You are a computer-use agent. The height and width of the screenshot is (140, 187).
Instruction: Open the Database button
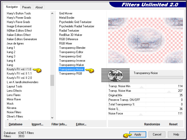pyautogui.click(x=16, y=124)
